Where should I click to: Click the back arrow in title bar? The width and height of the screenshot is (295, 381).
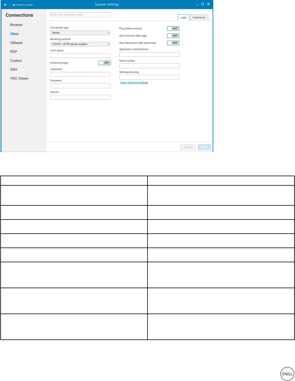click(x=5, y=5)
